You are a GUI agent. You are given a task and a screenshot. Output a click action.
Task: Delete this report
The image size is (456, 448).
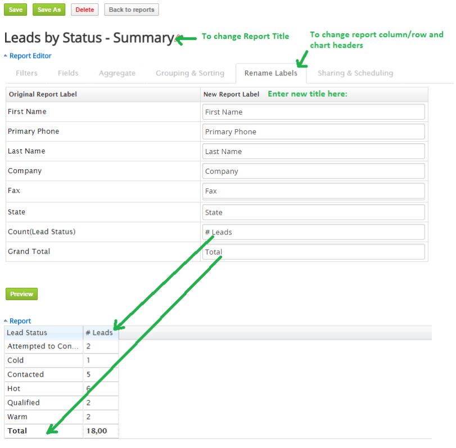pos(85,10)
